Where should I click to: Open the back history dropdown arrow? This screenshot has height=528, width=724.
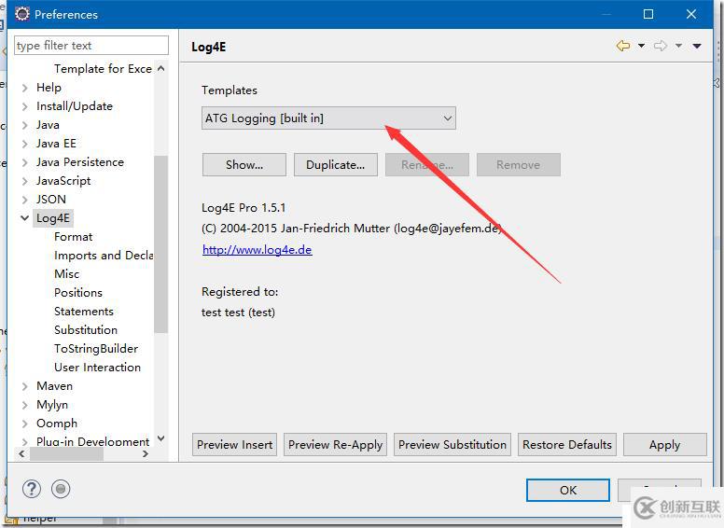[x=641, y=46]
